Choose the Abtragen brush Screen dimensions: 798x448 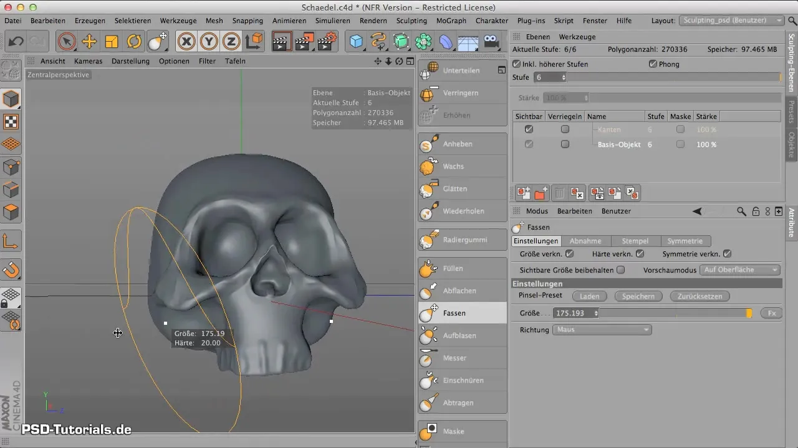coord(463,403)
